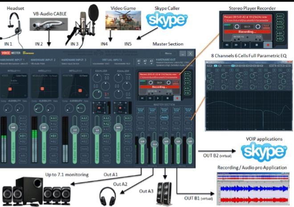Image resolution: width=294 pixels, height=207 pixels.
Task: Disable A1 routing on Hardware Input 2 strip
Action: pyautogui.click(x=53, y=118)
